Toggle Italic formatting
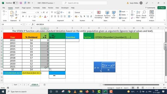The height and width of the screenshot is (94, 167). click(x=26, y=16)
